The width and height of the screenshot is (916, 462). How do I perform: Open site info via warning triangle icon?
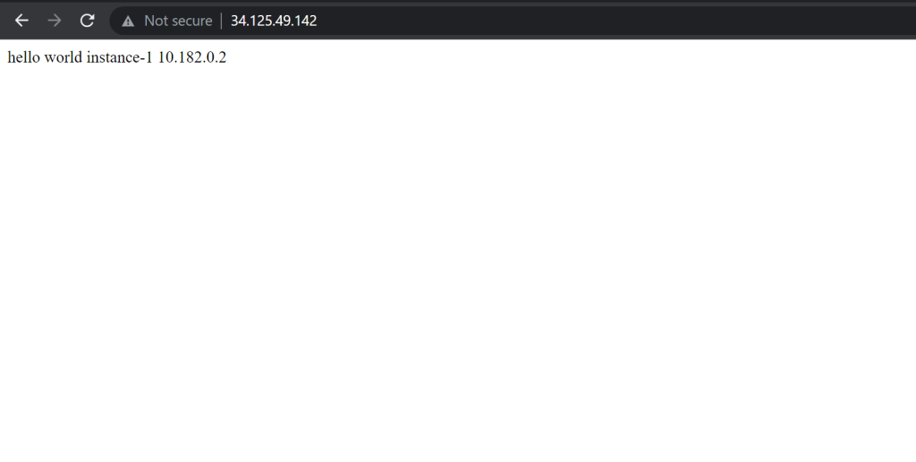click(x=128, y=21)
